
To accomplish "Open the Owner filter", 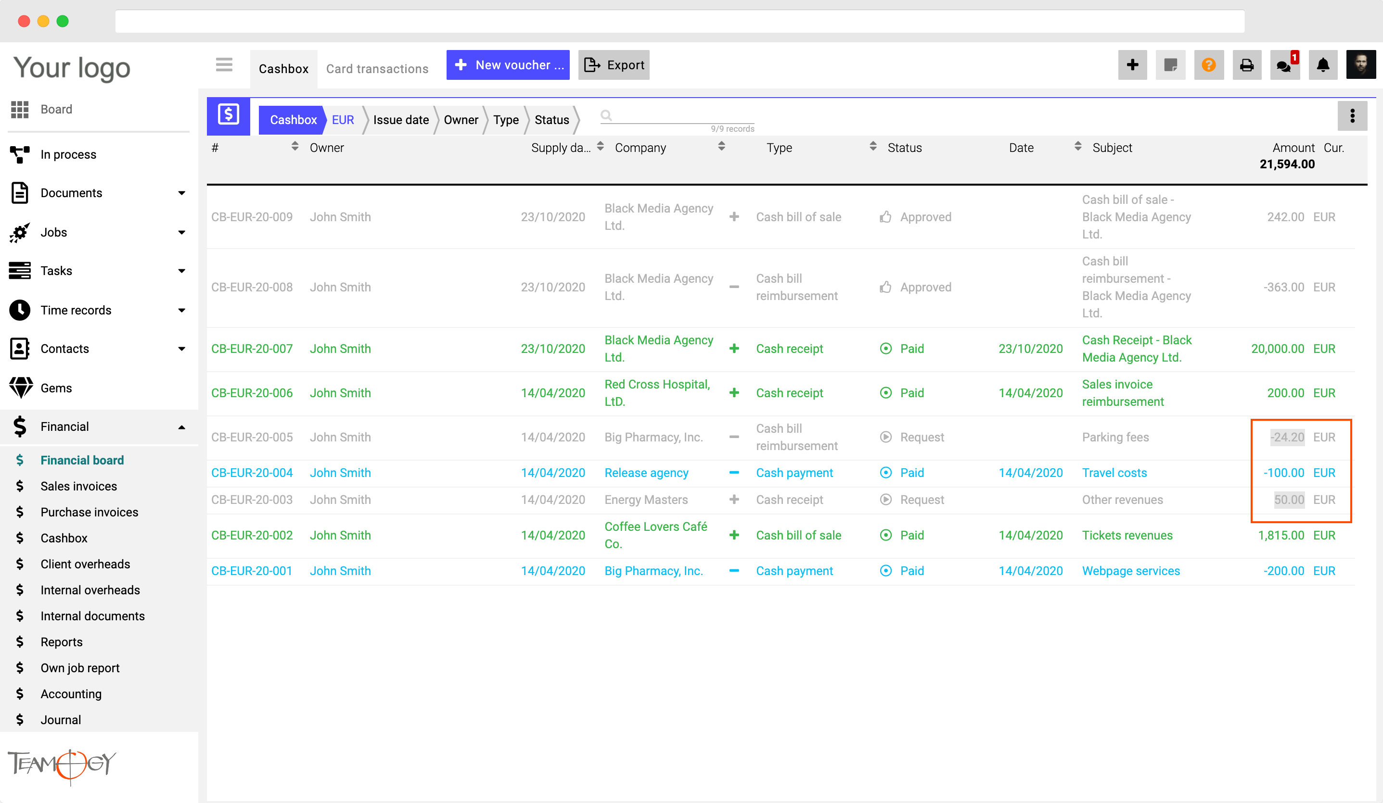I will point(461,120).
